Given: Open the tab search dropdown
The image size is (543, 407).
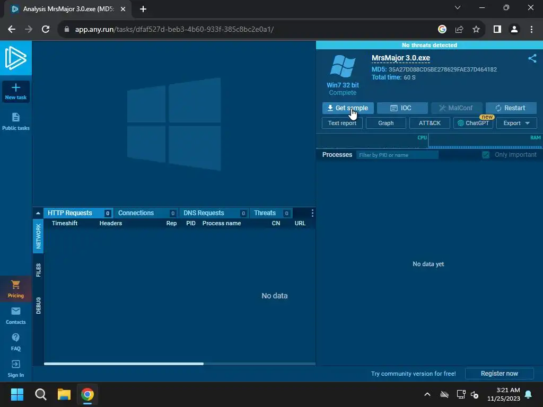Looking at the screenshot, I should (x=458, y=7).
